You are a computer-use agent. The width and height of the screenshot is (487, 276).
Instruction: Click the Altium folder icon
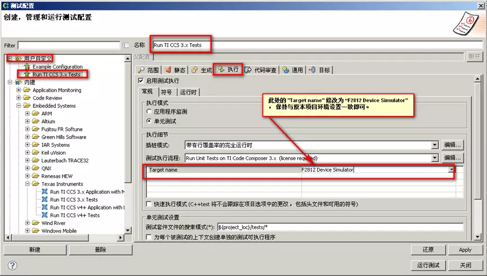(35, 121)
